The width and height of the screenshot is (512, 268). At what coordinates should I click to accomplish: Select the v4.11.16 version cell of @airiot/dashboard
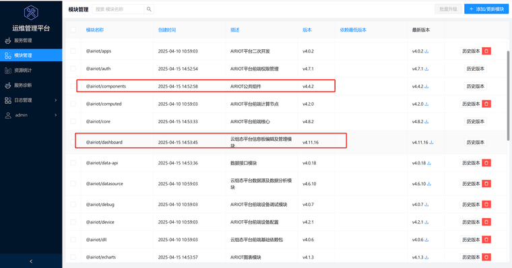click(311, 142)
